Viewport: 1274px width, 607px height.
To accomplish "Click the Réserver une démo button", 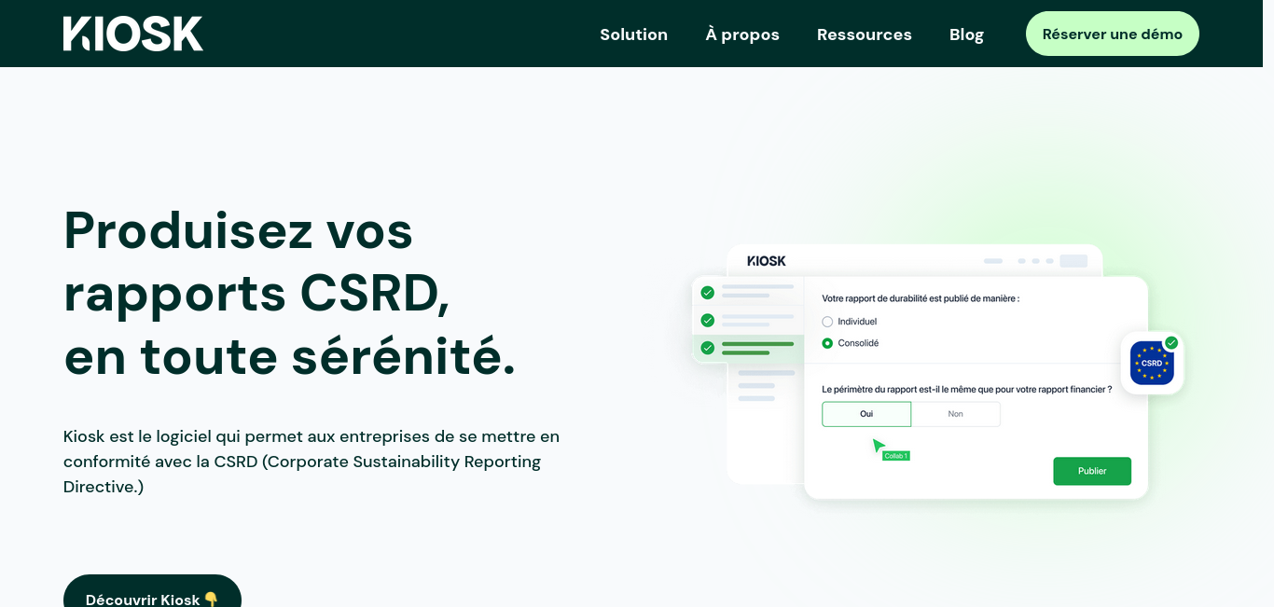I will click(x=1113, y=34).
